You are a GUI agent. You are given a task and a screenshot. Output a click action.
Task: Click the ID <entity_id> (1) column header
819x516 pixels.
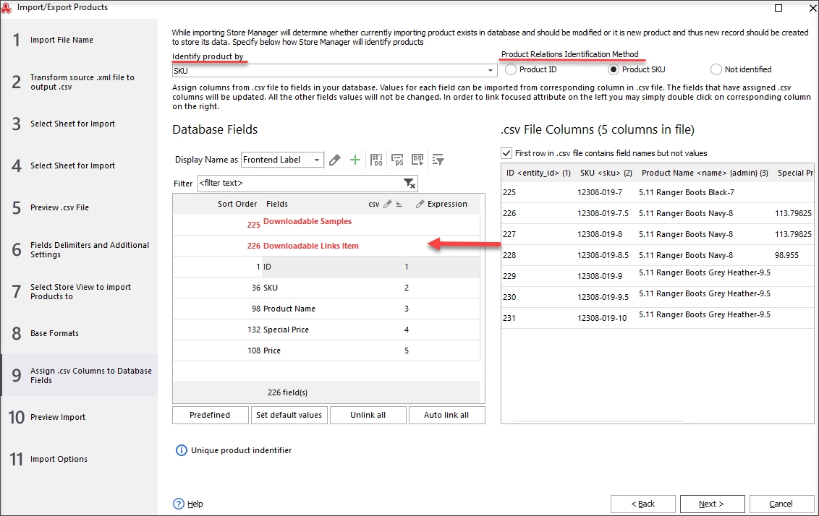(x=538, y=173)
